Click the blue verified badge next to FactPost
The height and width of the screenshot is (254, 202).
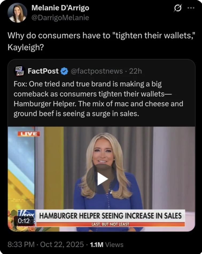(x=64, y=71)
